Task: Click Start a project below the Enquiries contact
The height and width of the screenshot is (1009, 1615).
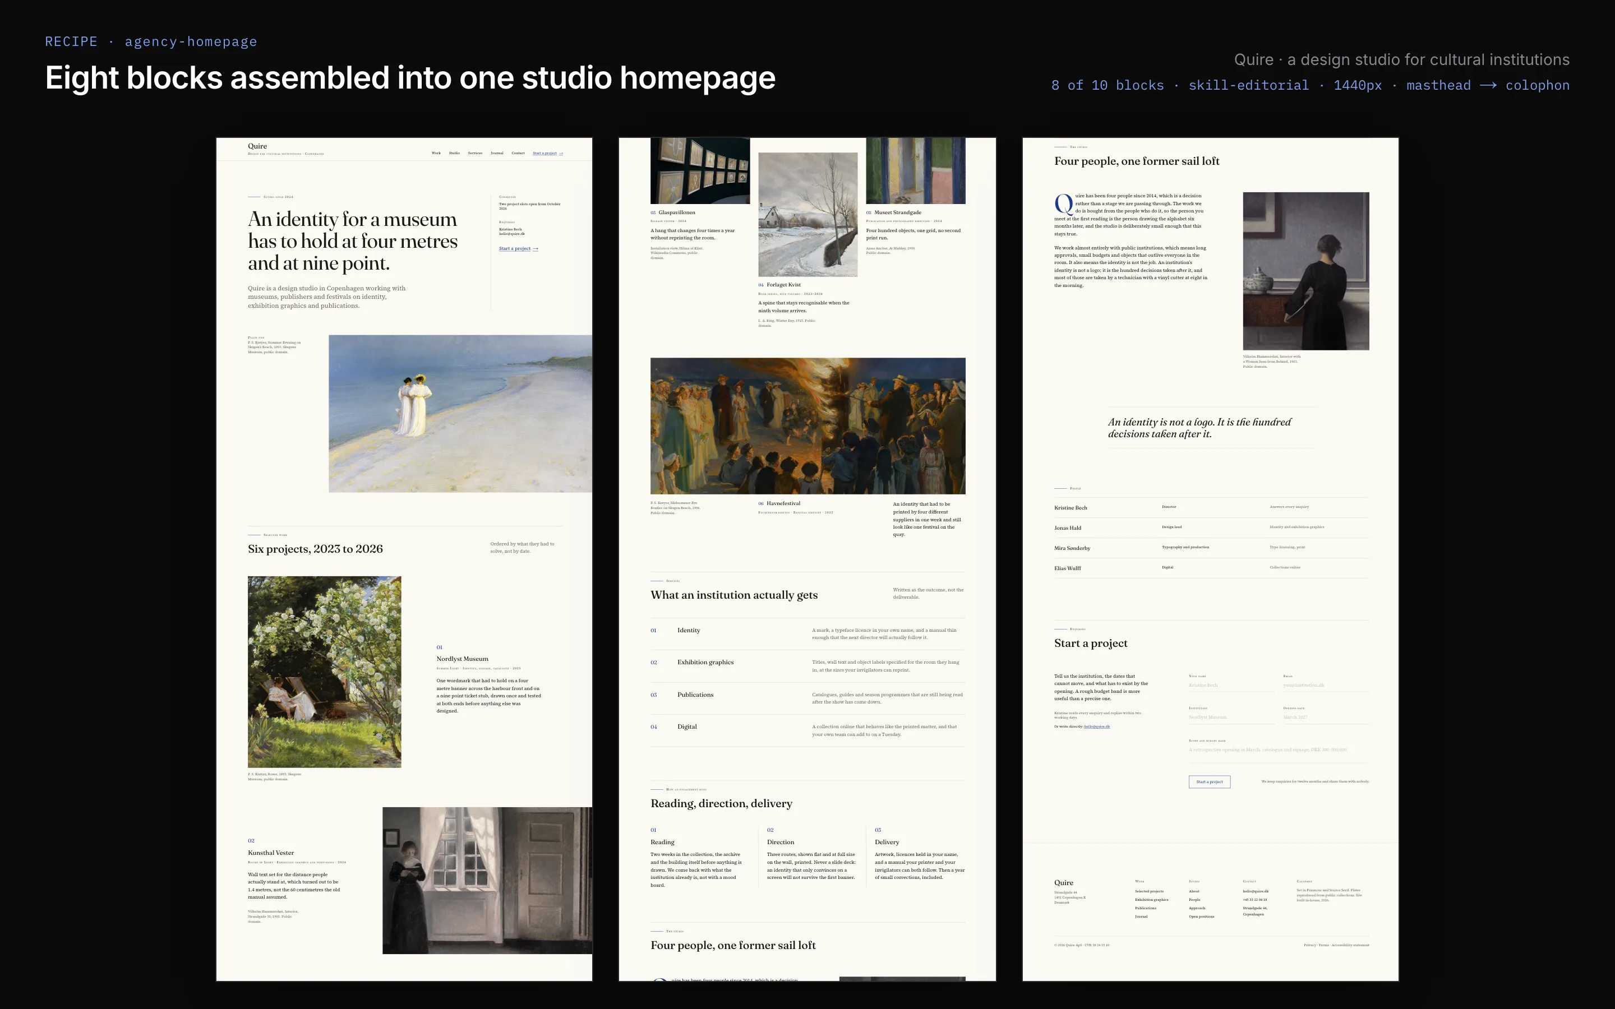Action: (x=519, y=248)
